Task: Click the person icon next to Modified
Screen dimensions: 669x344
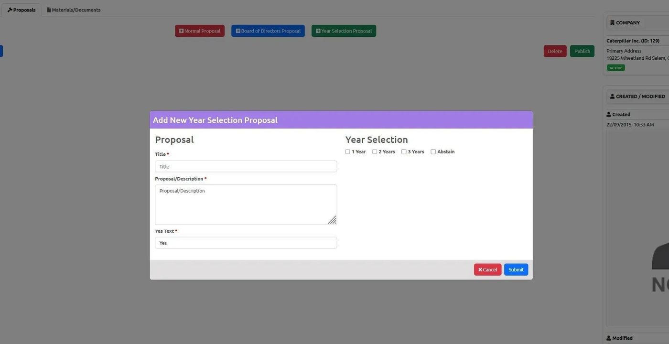Action: pos(609,338)
